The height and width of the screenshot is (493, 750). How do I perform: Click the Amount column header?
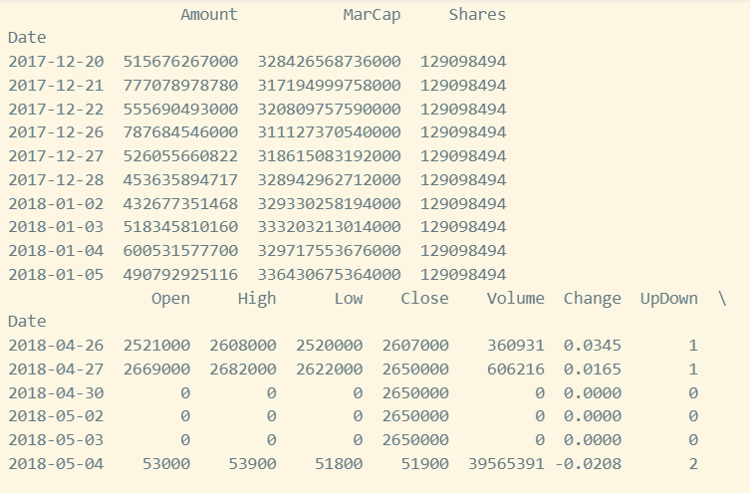tap(209, 14)
